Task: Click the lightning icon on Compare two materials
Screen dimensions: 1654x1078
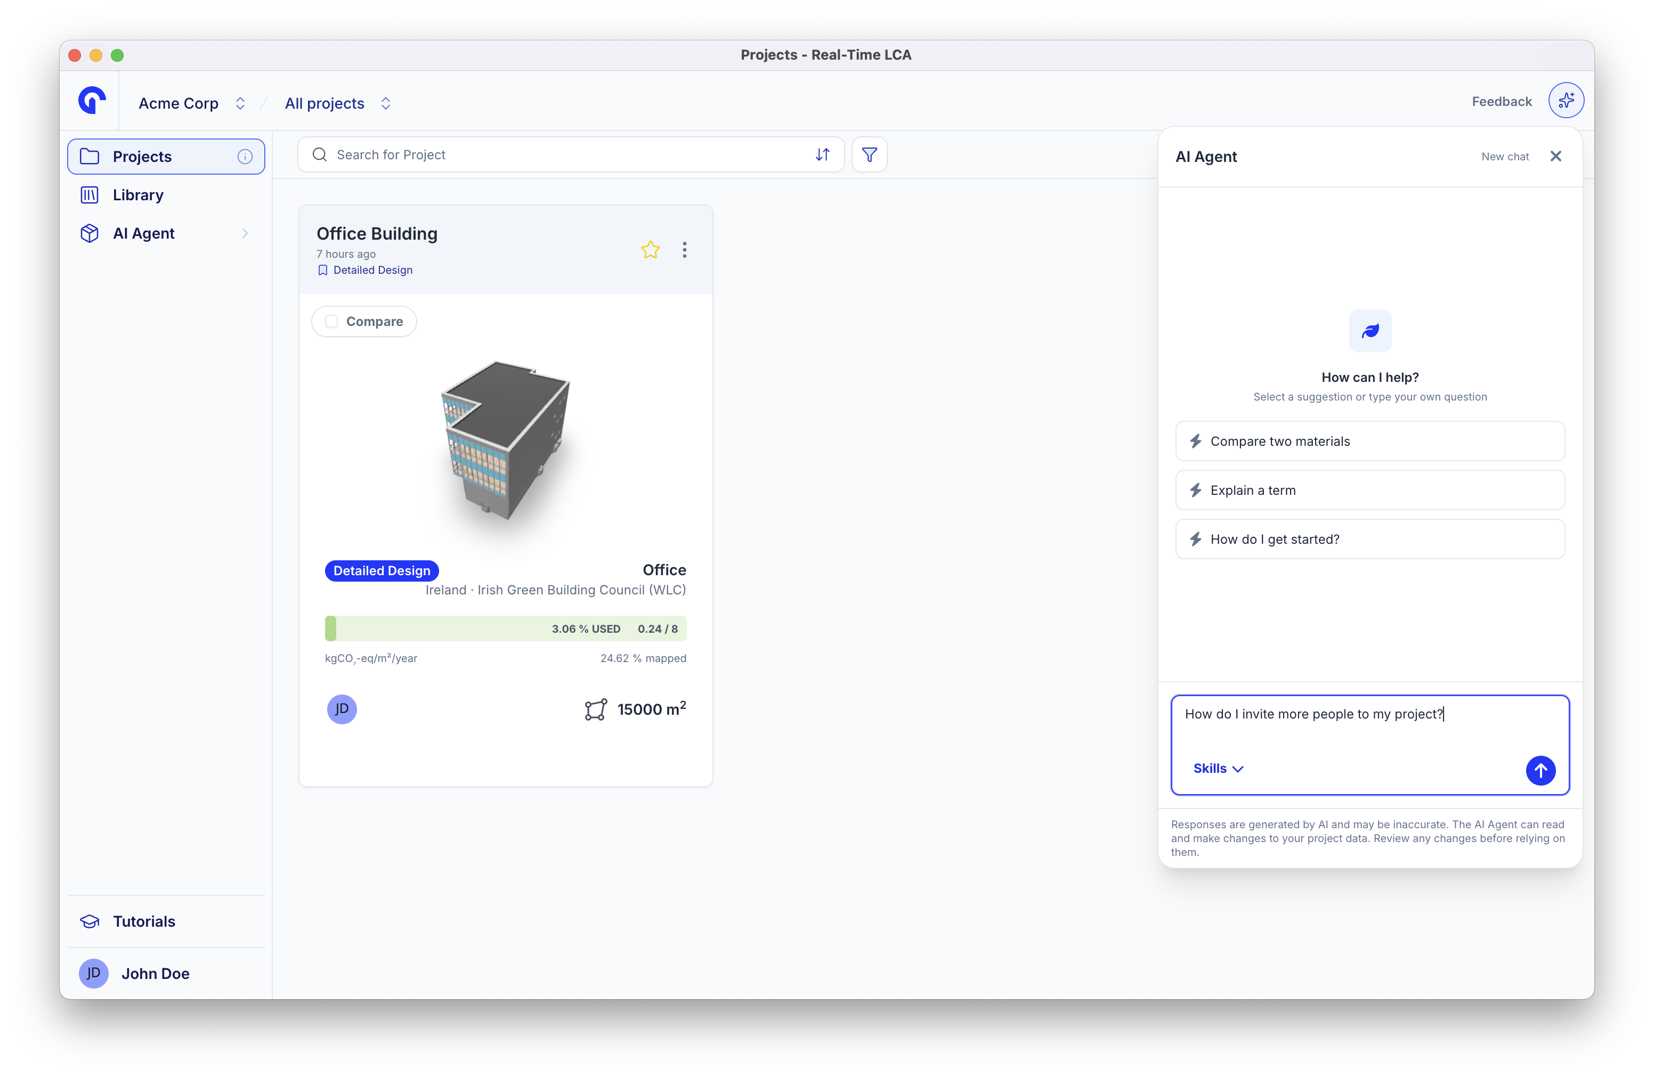Action: [1195, 441]
